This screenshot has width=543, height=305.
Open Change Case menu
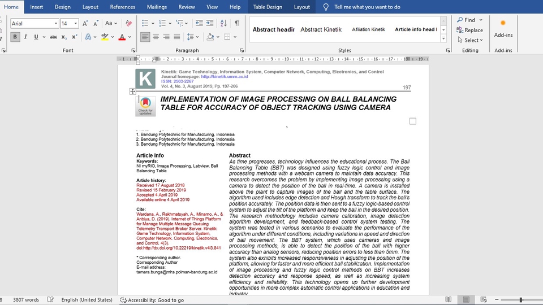click(x=111, y=23)
